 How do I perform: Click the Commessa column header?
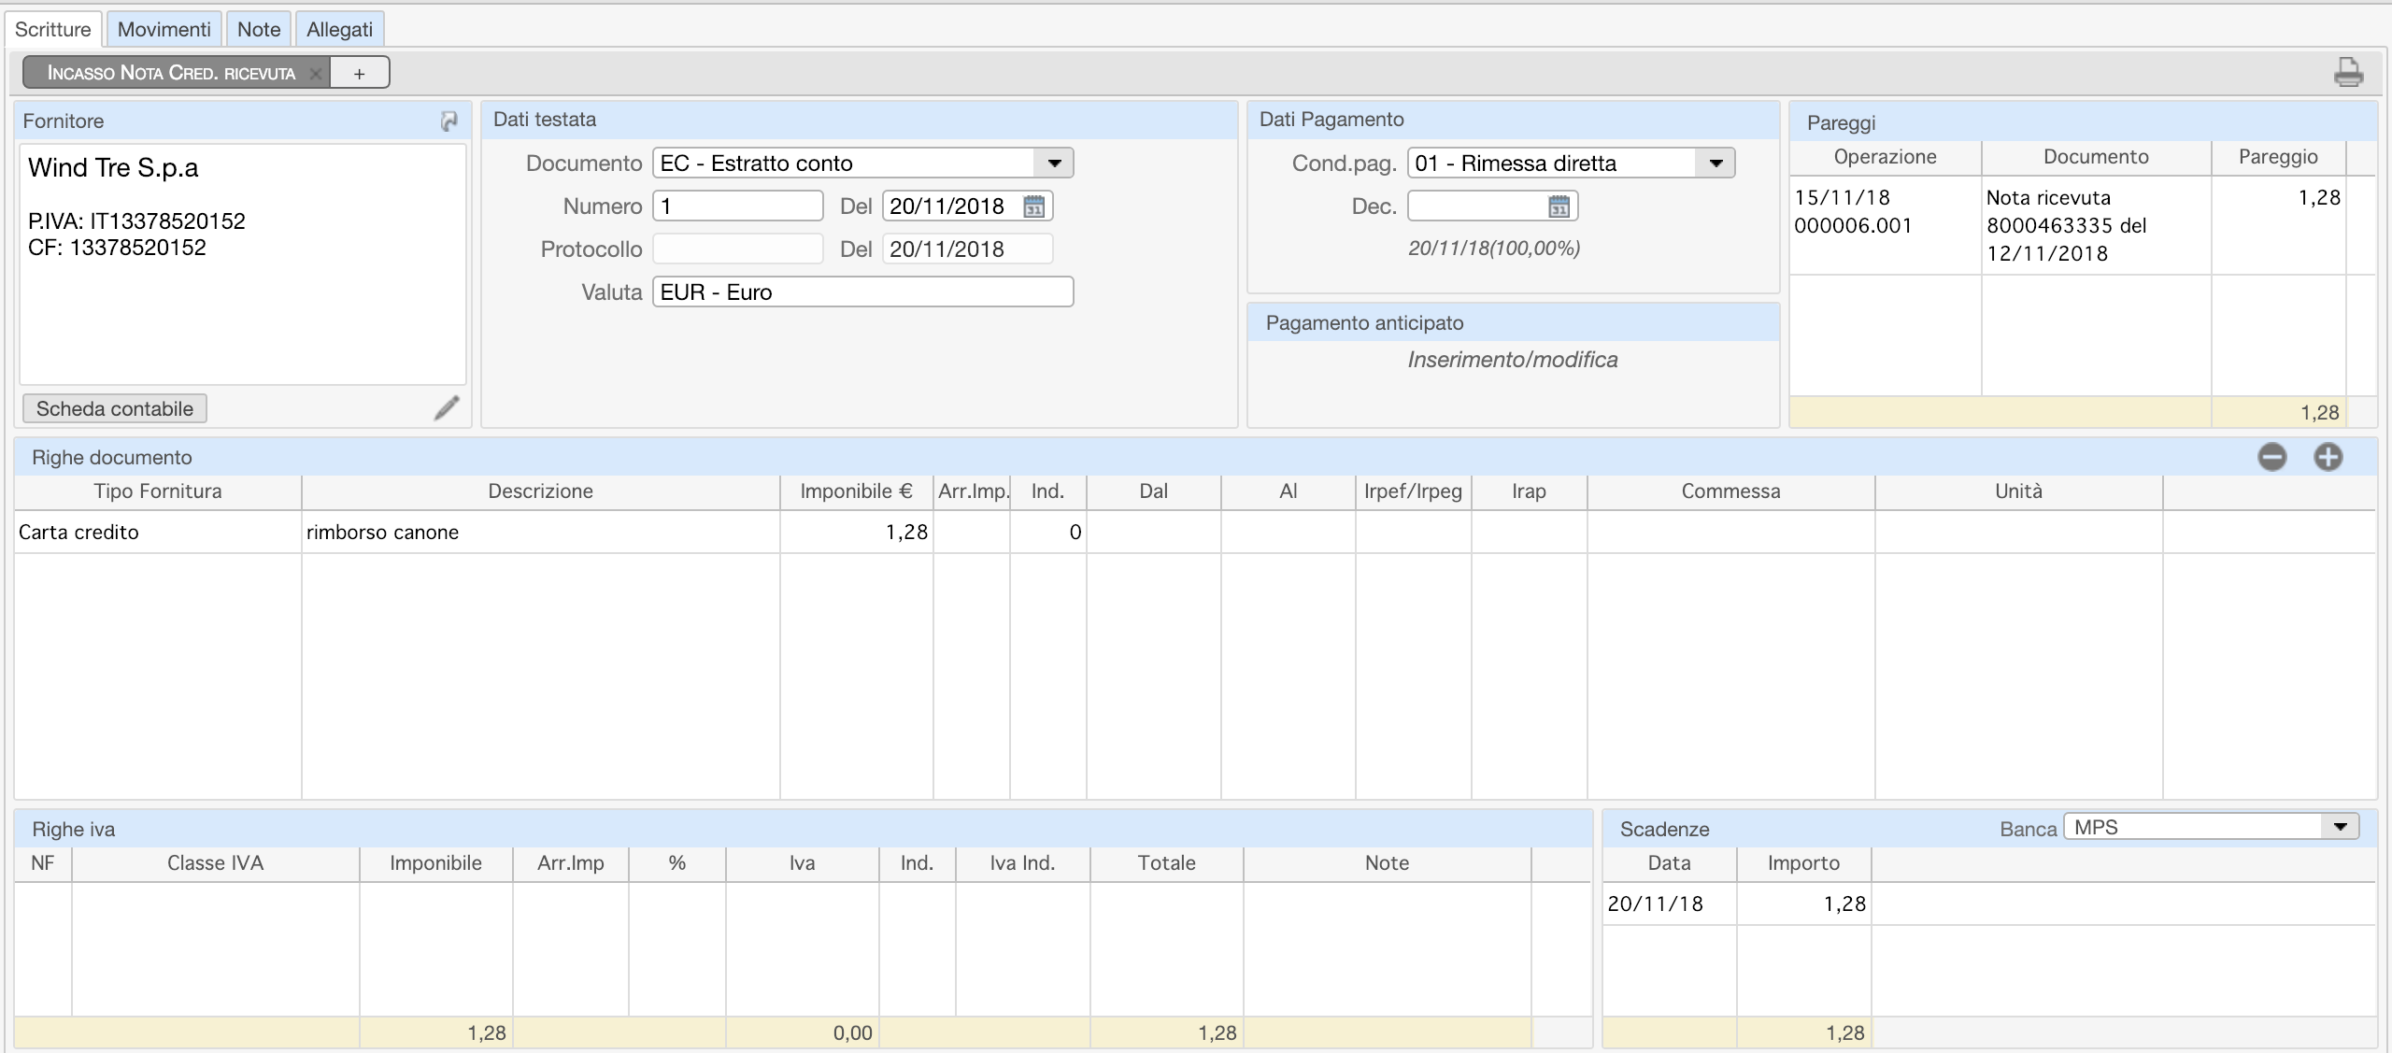pos(1731,491)
